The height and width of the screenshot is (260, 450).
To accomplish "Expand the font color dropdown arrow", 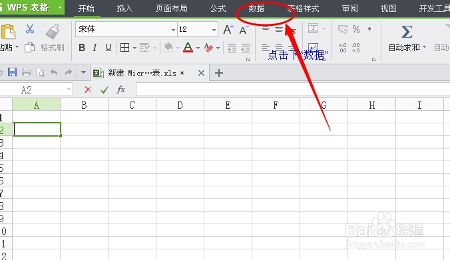I will [x=198, y=48].
